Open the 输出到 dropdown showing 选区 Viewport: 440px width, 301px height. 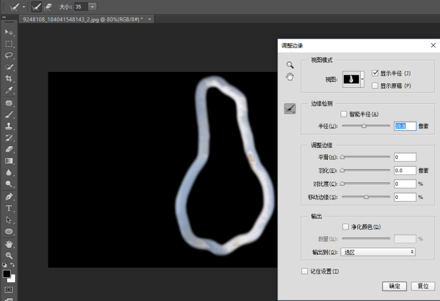tap(378, 252)
